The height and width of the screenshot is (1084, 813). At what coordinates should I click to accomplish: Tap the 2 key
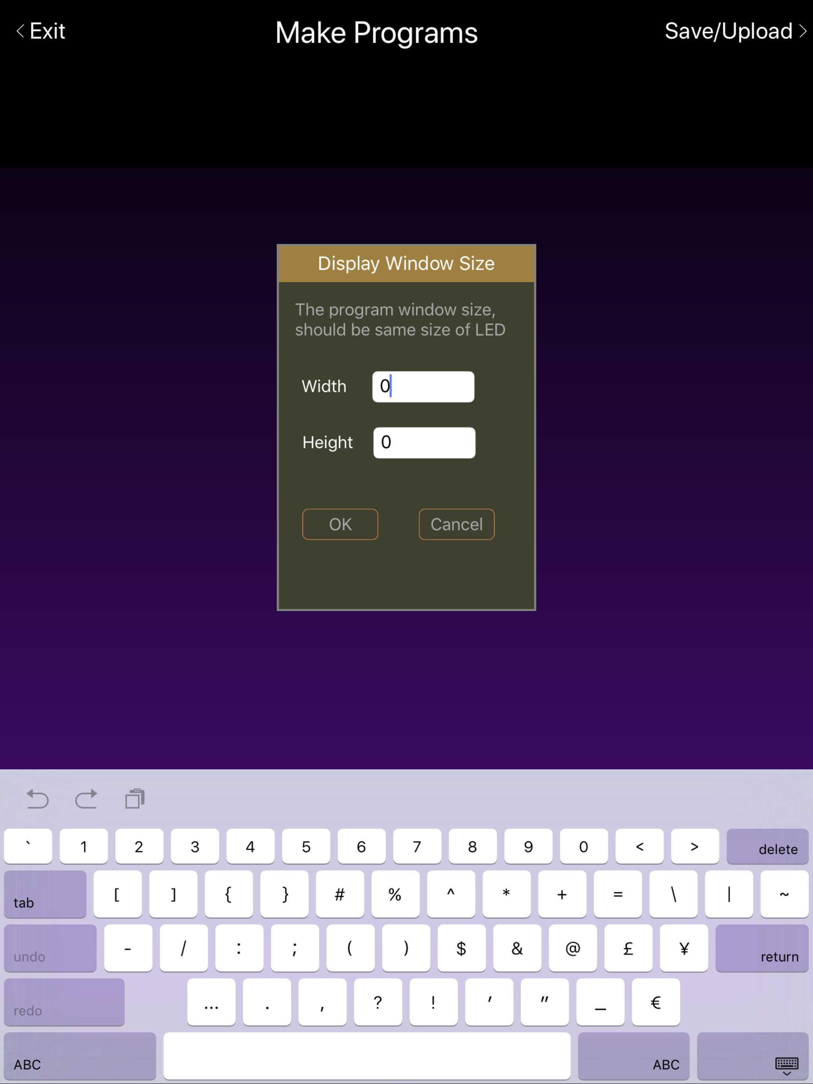[x=139, y=846]
